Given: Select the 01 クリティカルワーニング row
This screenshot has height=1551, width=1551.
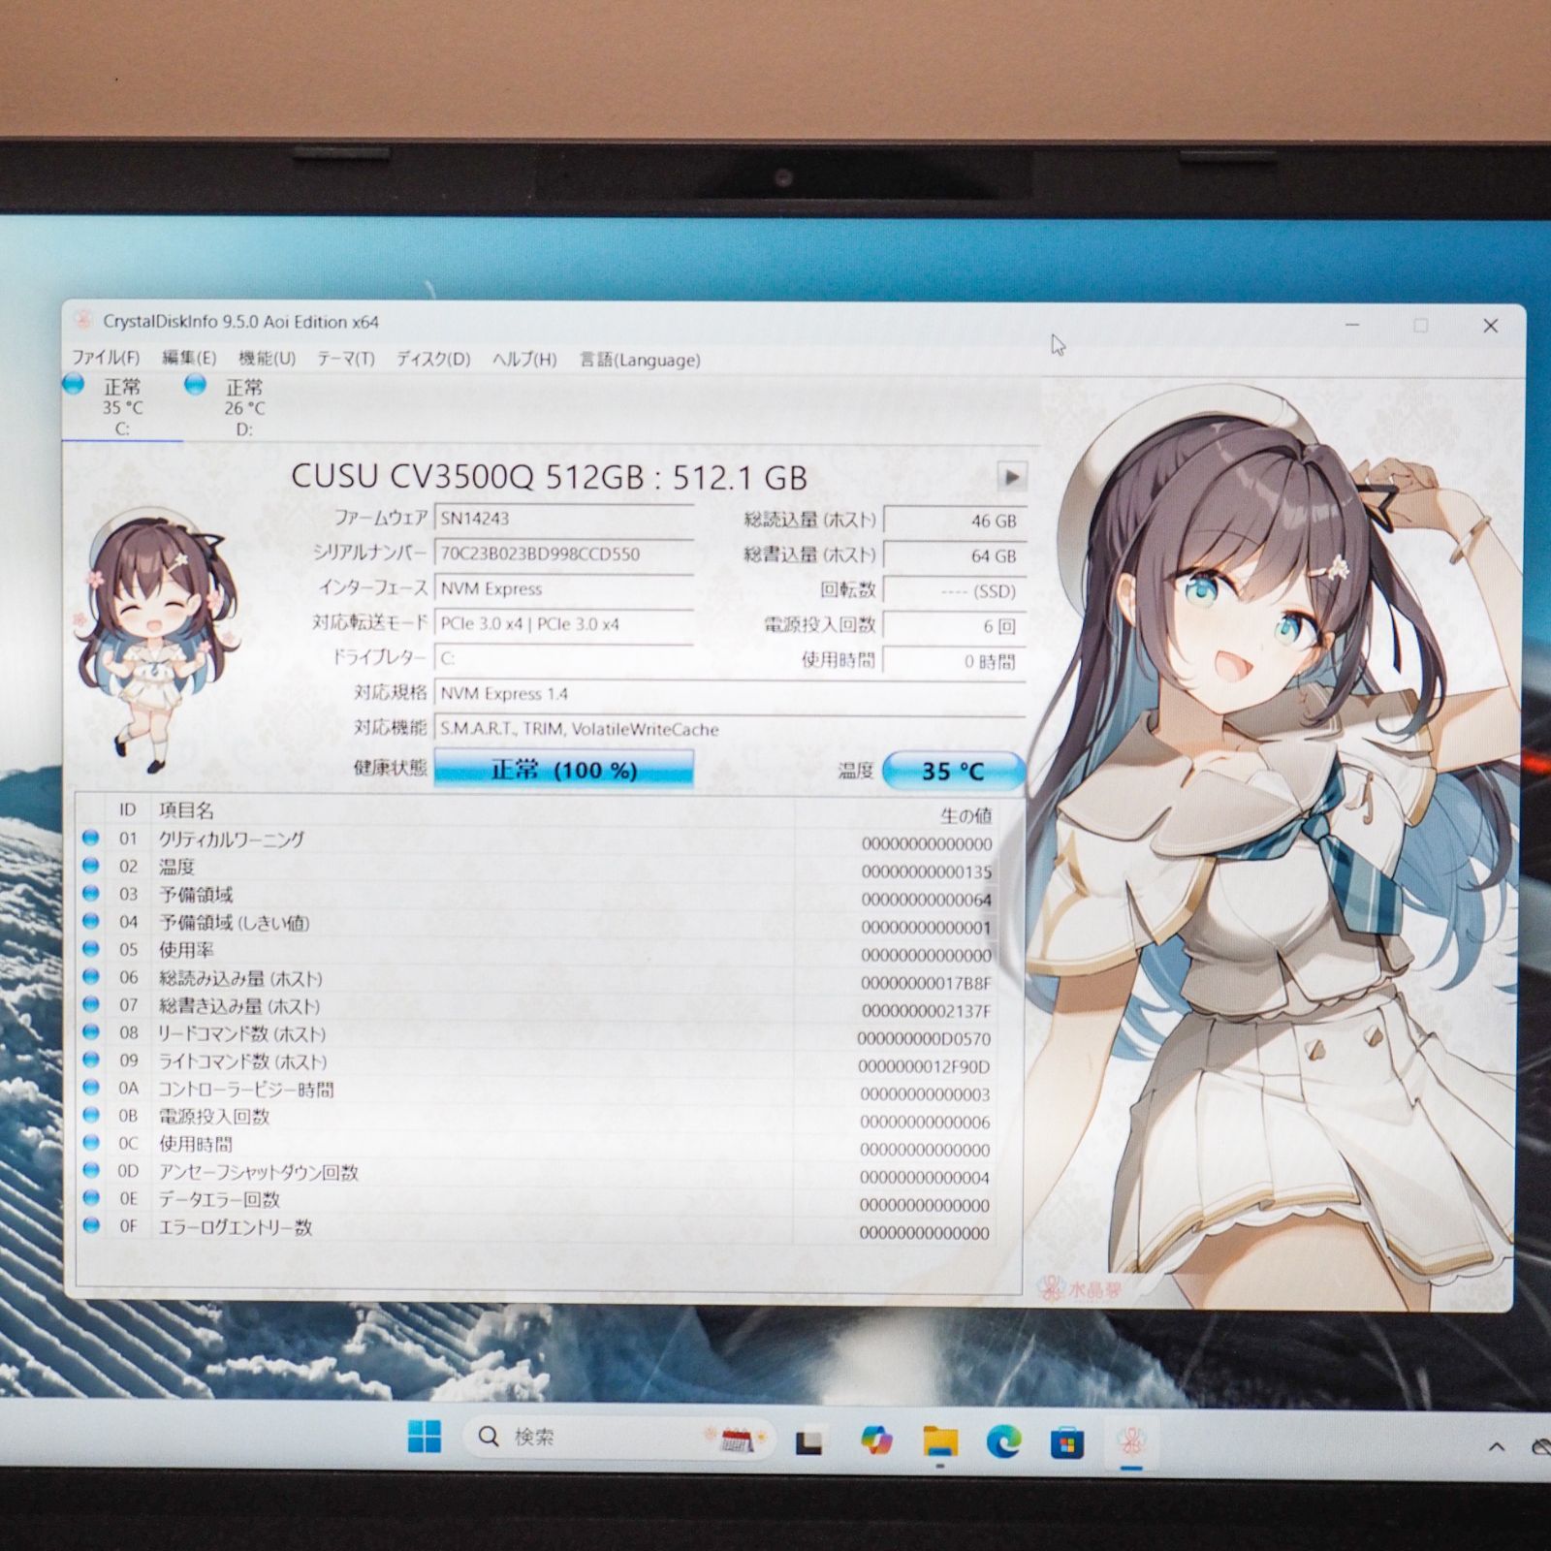Looking at the screenshot, I should coord(536,840).
